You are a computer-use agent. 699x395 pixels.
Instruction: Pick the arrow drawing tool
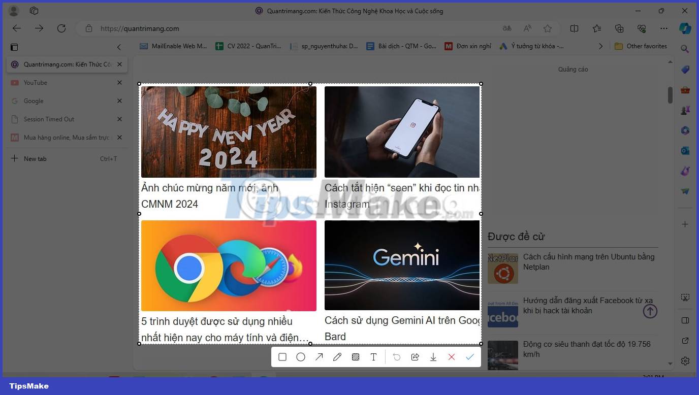click(x=319, y=356)
